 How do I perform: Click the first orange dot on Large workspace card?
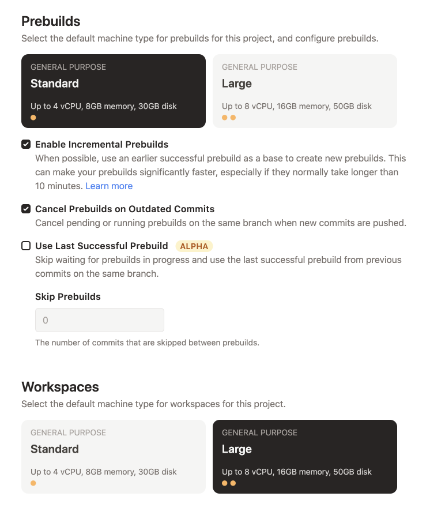coord(224,483)
